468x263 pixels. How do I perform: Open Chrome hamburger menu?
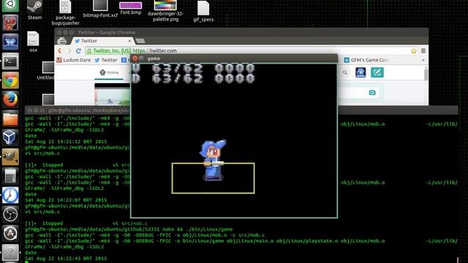point(423,50)
